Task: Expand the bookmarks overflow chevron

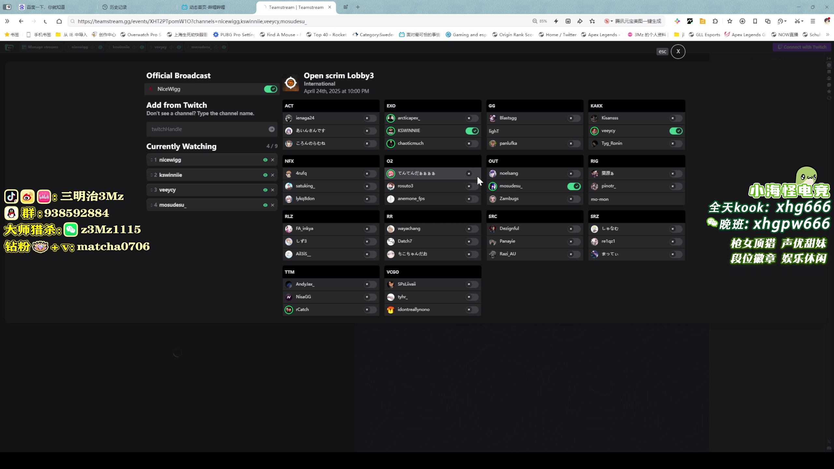Action: point(827,35)
